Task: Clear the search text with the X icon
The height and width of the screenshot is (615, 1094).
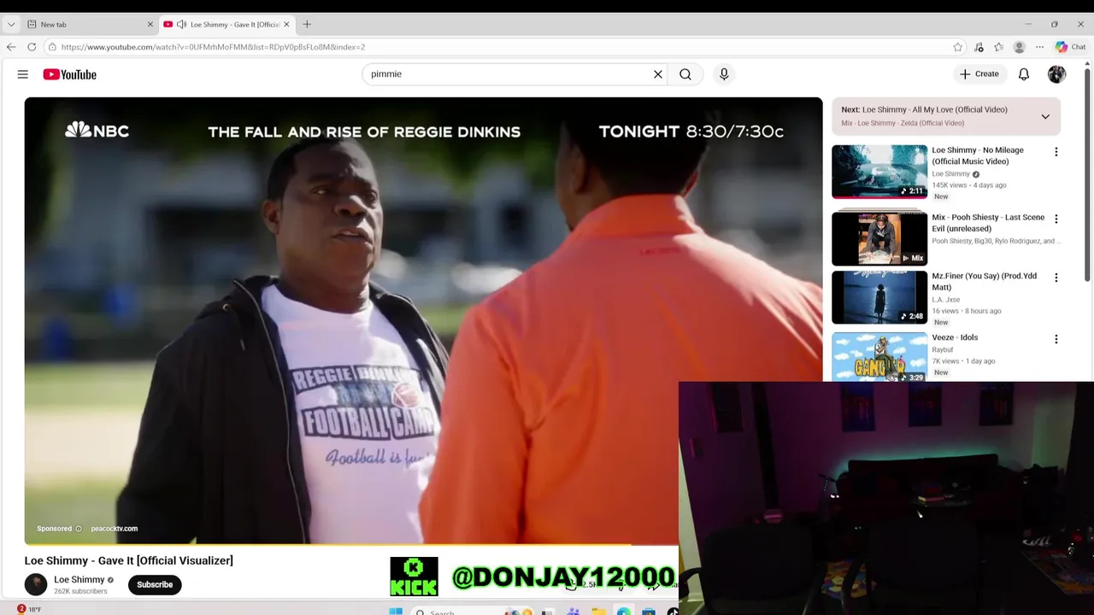Action: 658,74
